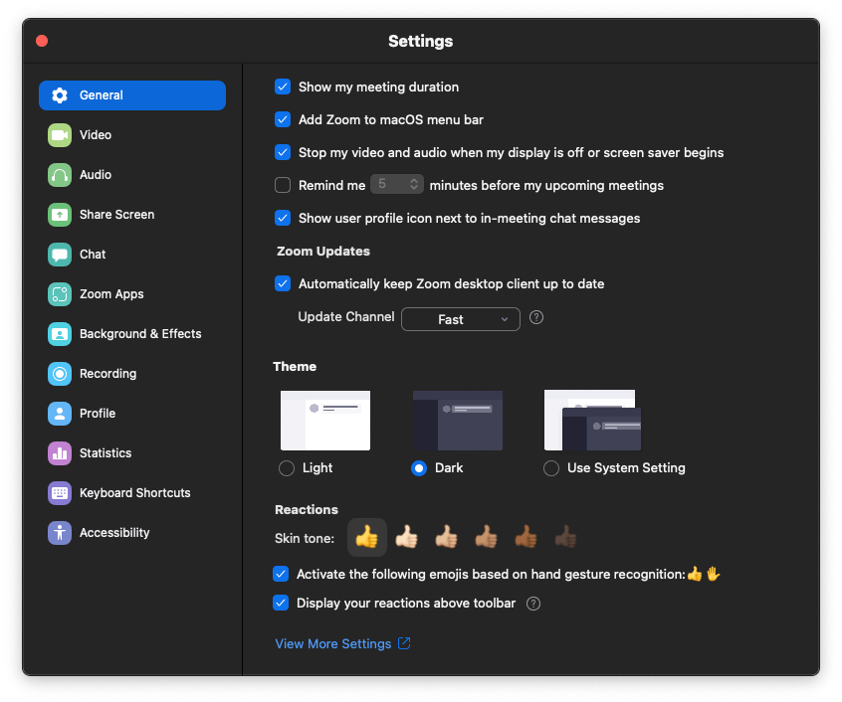Click the System Setting theme preview thumbnail

pos(592,420)
